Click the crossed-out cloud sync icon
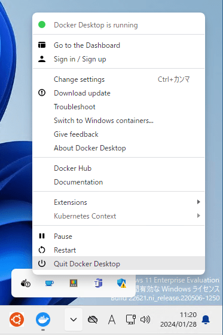The width and height of the screenshot is (223, 335). [x=93, y=319]
